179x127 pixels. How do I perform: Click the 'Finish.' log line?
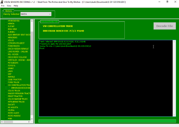[x=42, y=48]
